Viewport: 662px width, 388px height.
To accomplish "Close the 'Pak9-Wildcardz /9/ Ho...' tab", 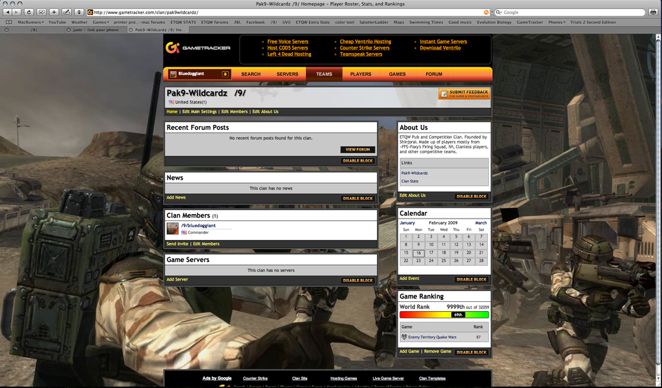I will click(x=131, y=30).
